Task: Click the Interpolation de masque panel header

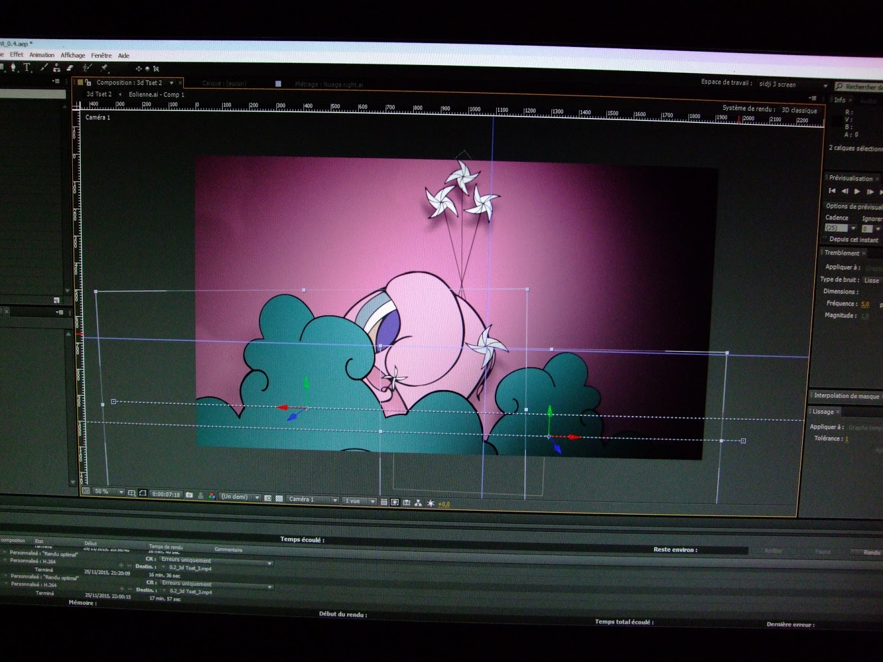Action: [x=847, y=396]
